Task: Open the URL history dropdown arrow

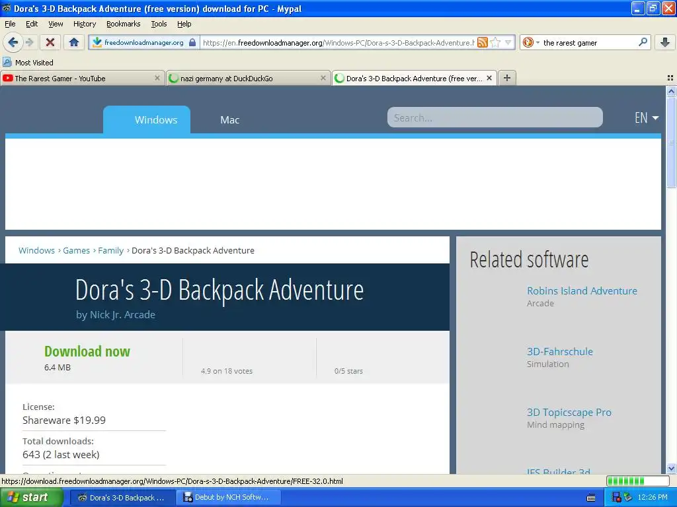Action: tap(508, 42)
